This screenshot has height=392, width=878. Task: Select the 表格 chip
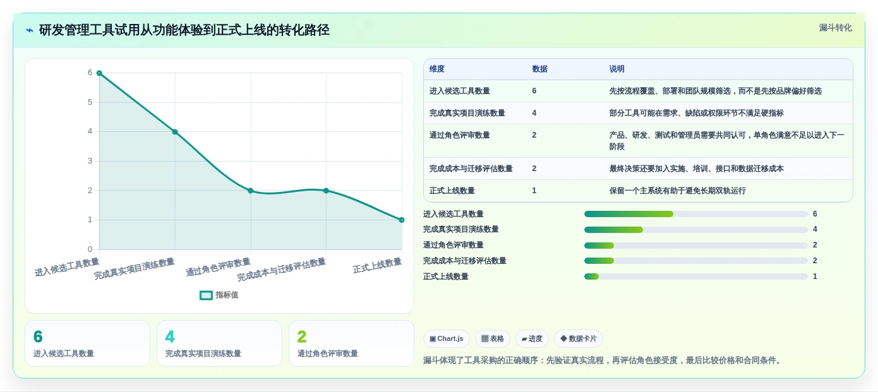point(493,338)
